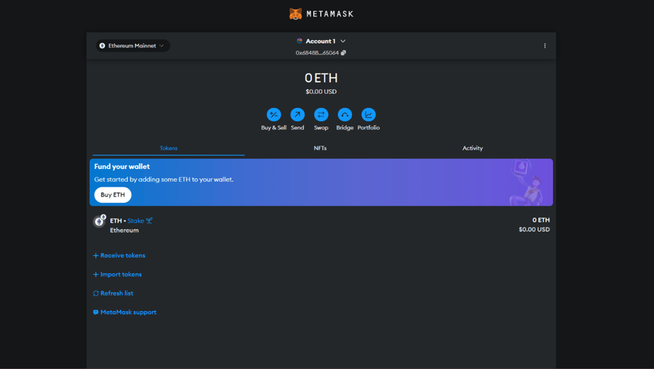Click the Stake link beside ETH
Screen dimensions: 654x369
coord(140,221)
